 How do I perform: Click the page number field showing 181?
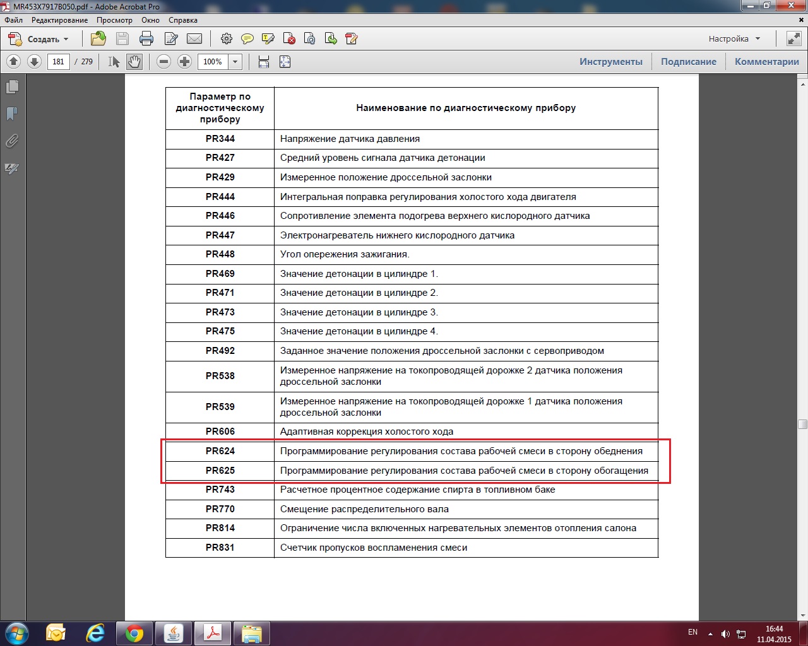pos(58,62)
